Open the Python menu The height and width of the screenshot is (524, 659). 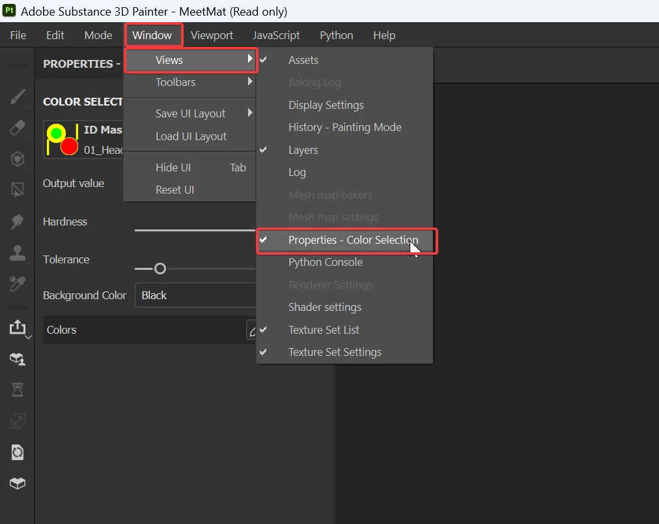coord(336,35)
